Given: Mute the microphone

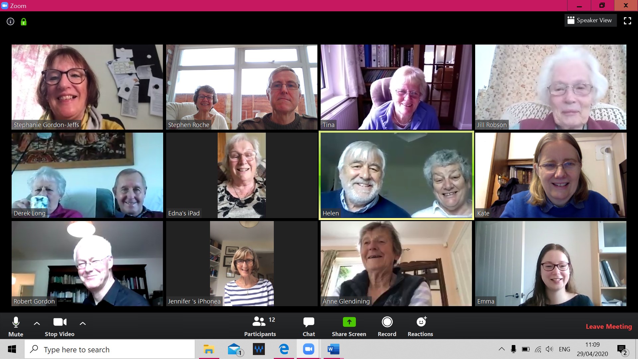Looking at the screenshot, I should (16, 326).
